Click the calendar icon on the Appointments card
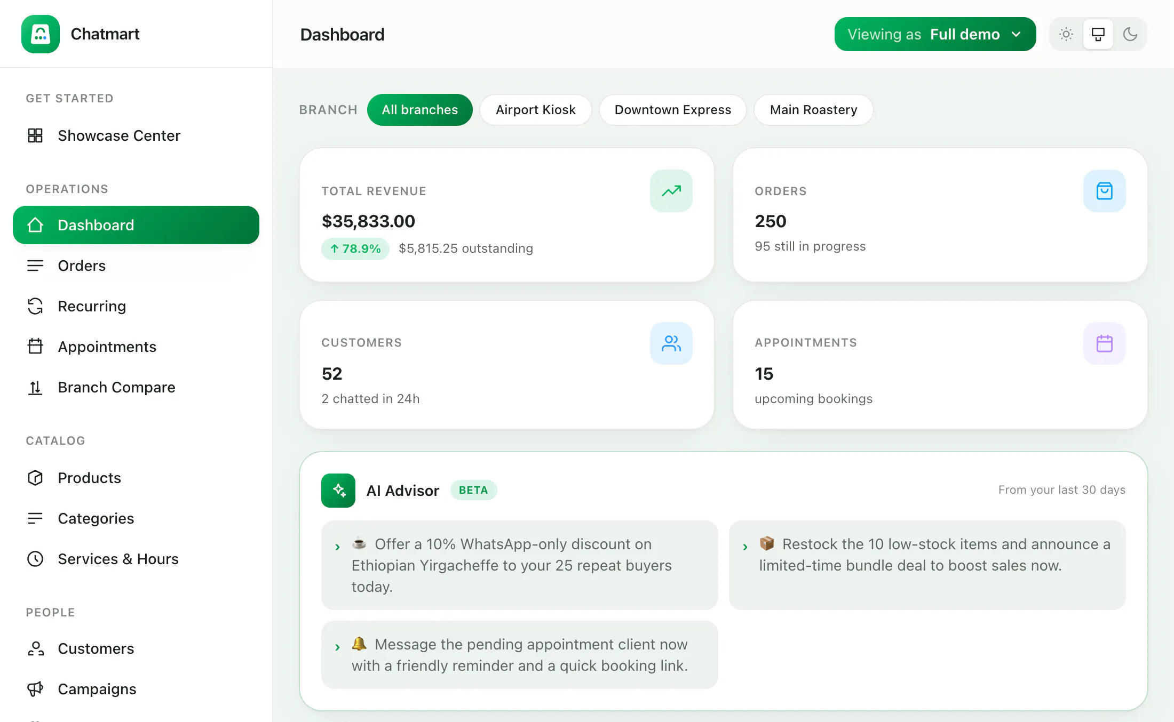 pyautogui.click(x=1105, y=343)
